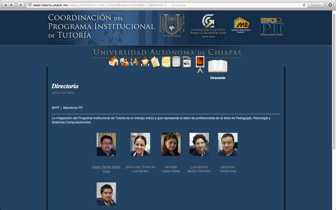The width and height of the screenshot is (336, 210).
Task: Open the teacher with whiteboard icon
Action: pos(124,62)
